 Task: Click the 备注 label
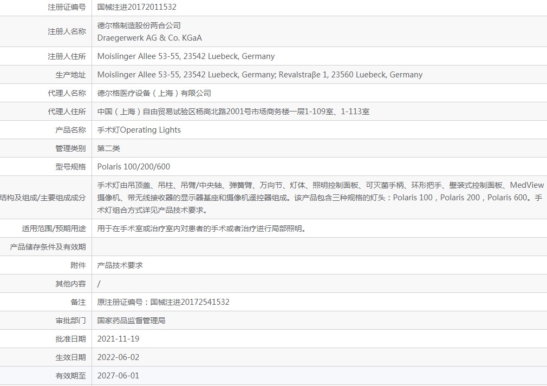tap(78, 302)
